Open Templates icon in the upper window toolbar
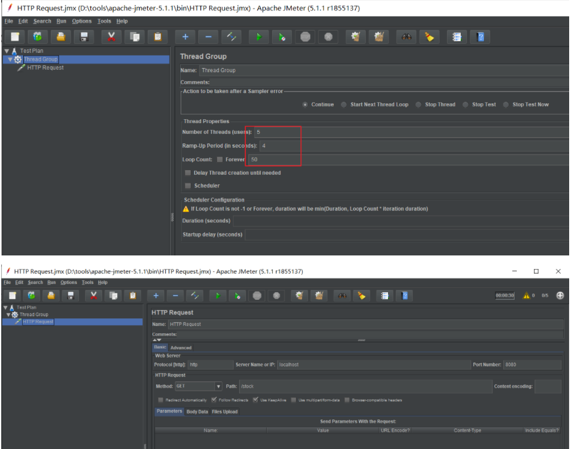This screenshot has width=572, height=449. tap(37, 37)
